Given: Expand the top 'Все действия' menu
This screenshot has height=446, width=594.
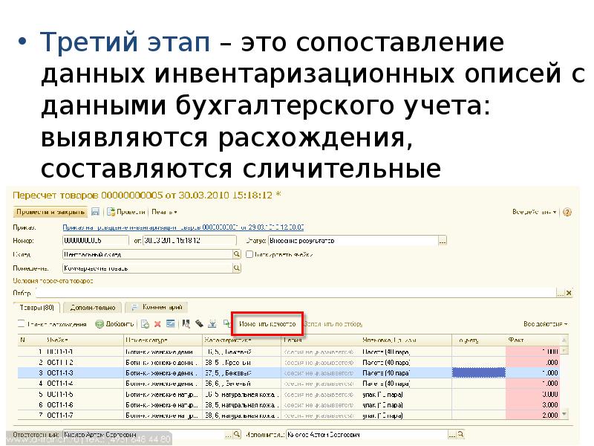Looking at the screenshot, I should click(x=534, y=212).
